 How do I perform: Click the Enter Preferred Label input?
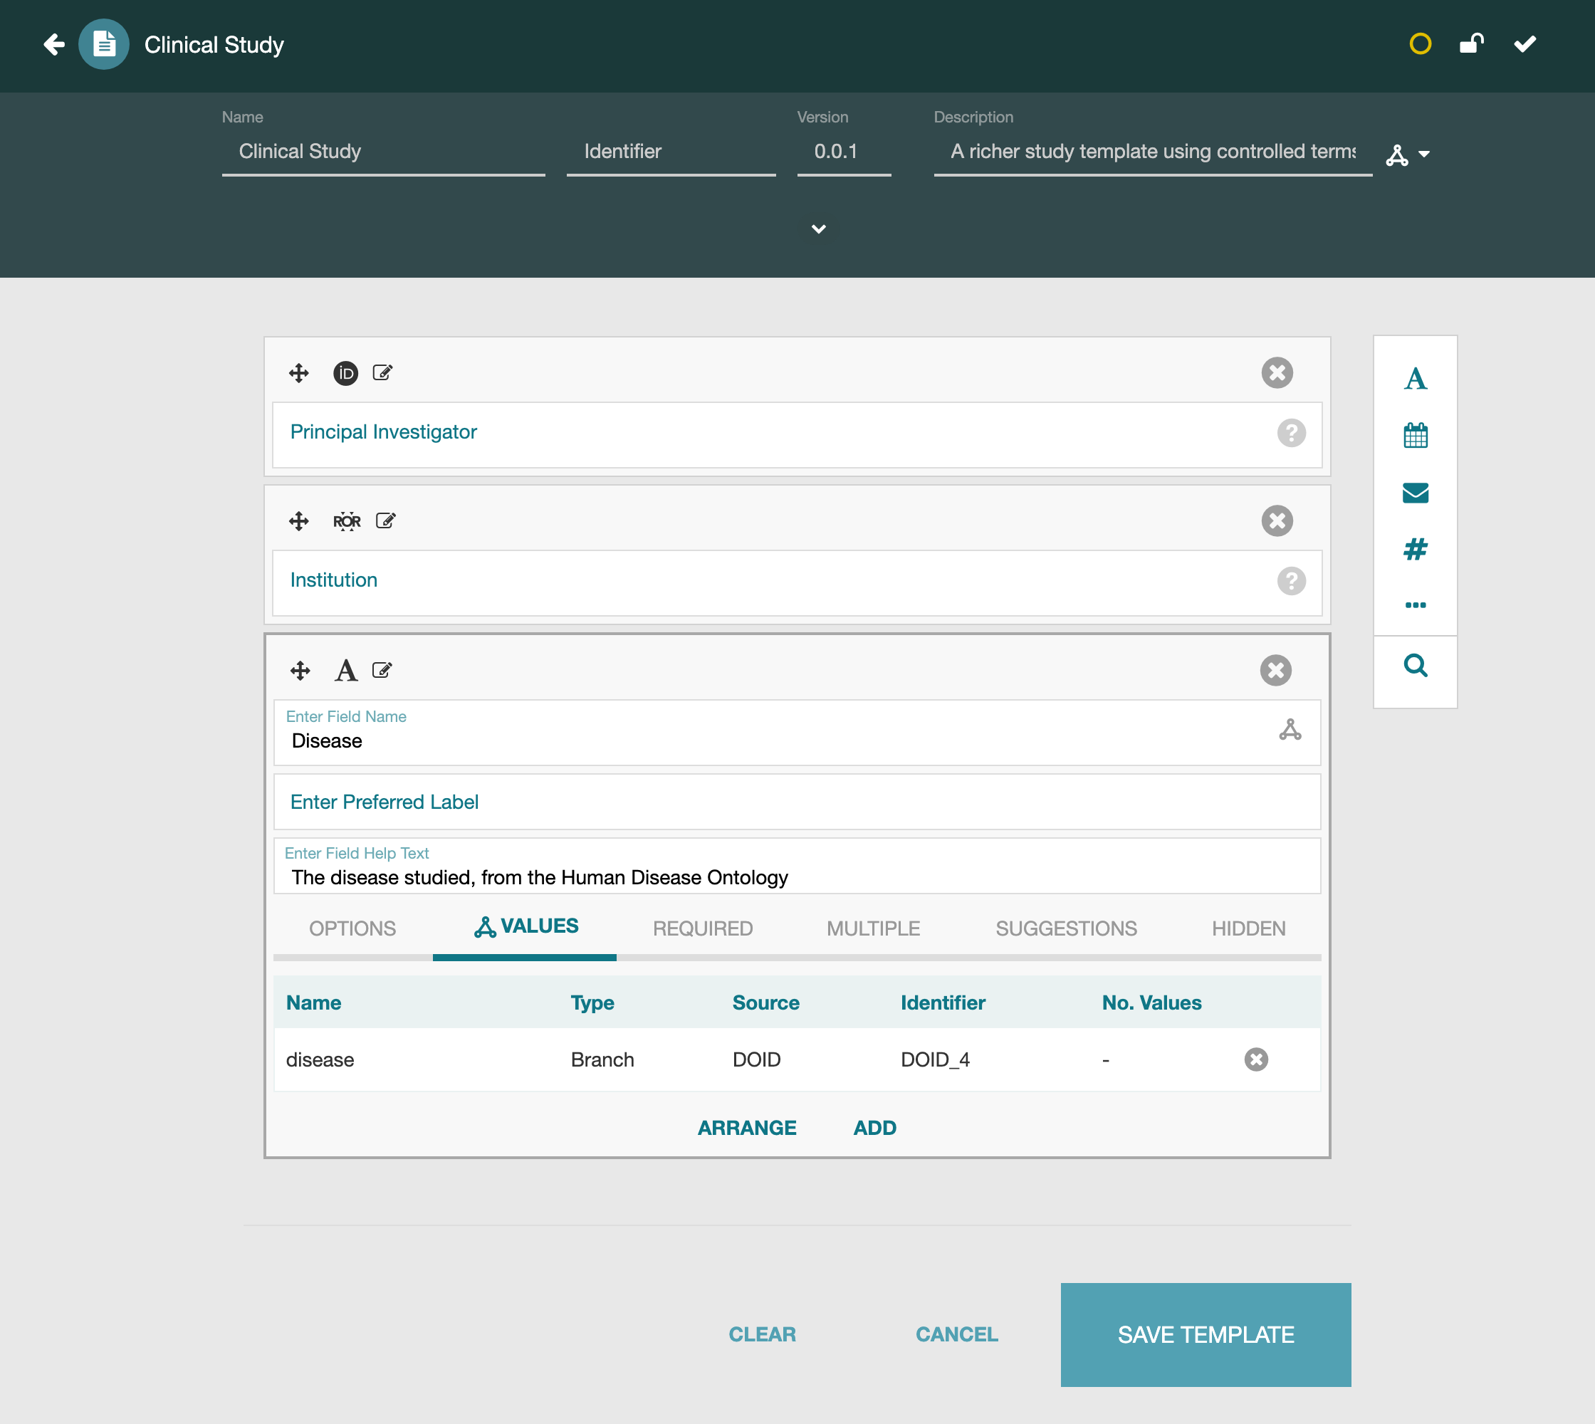click(x=797, y=802)
